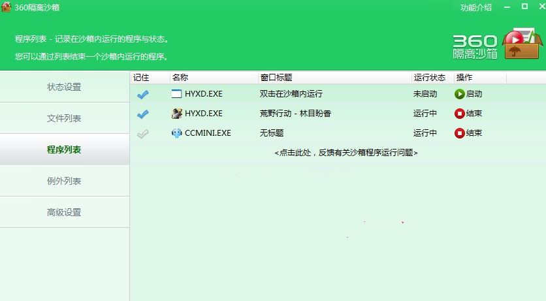The height and width of the screenshot is (301, 546).
Task: Click the feedback link 点击此处，反馈有关沙箱程序运行问题
Action: point(345,152)
